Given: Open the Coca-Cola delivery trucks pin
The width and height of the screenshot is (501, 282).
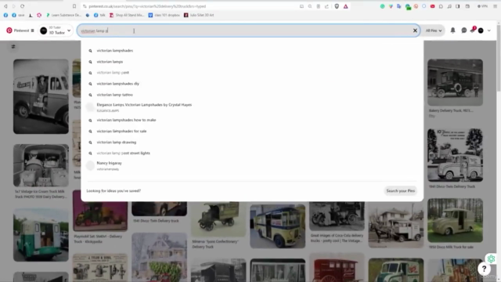Looking at the screenshot, I should point(337,216).
